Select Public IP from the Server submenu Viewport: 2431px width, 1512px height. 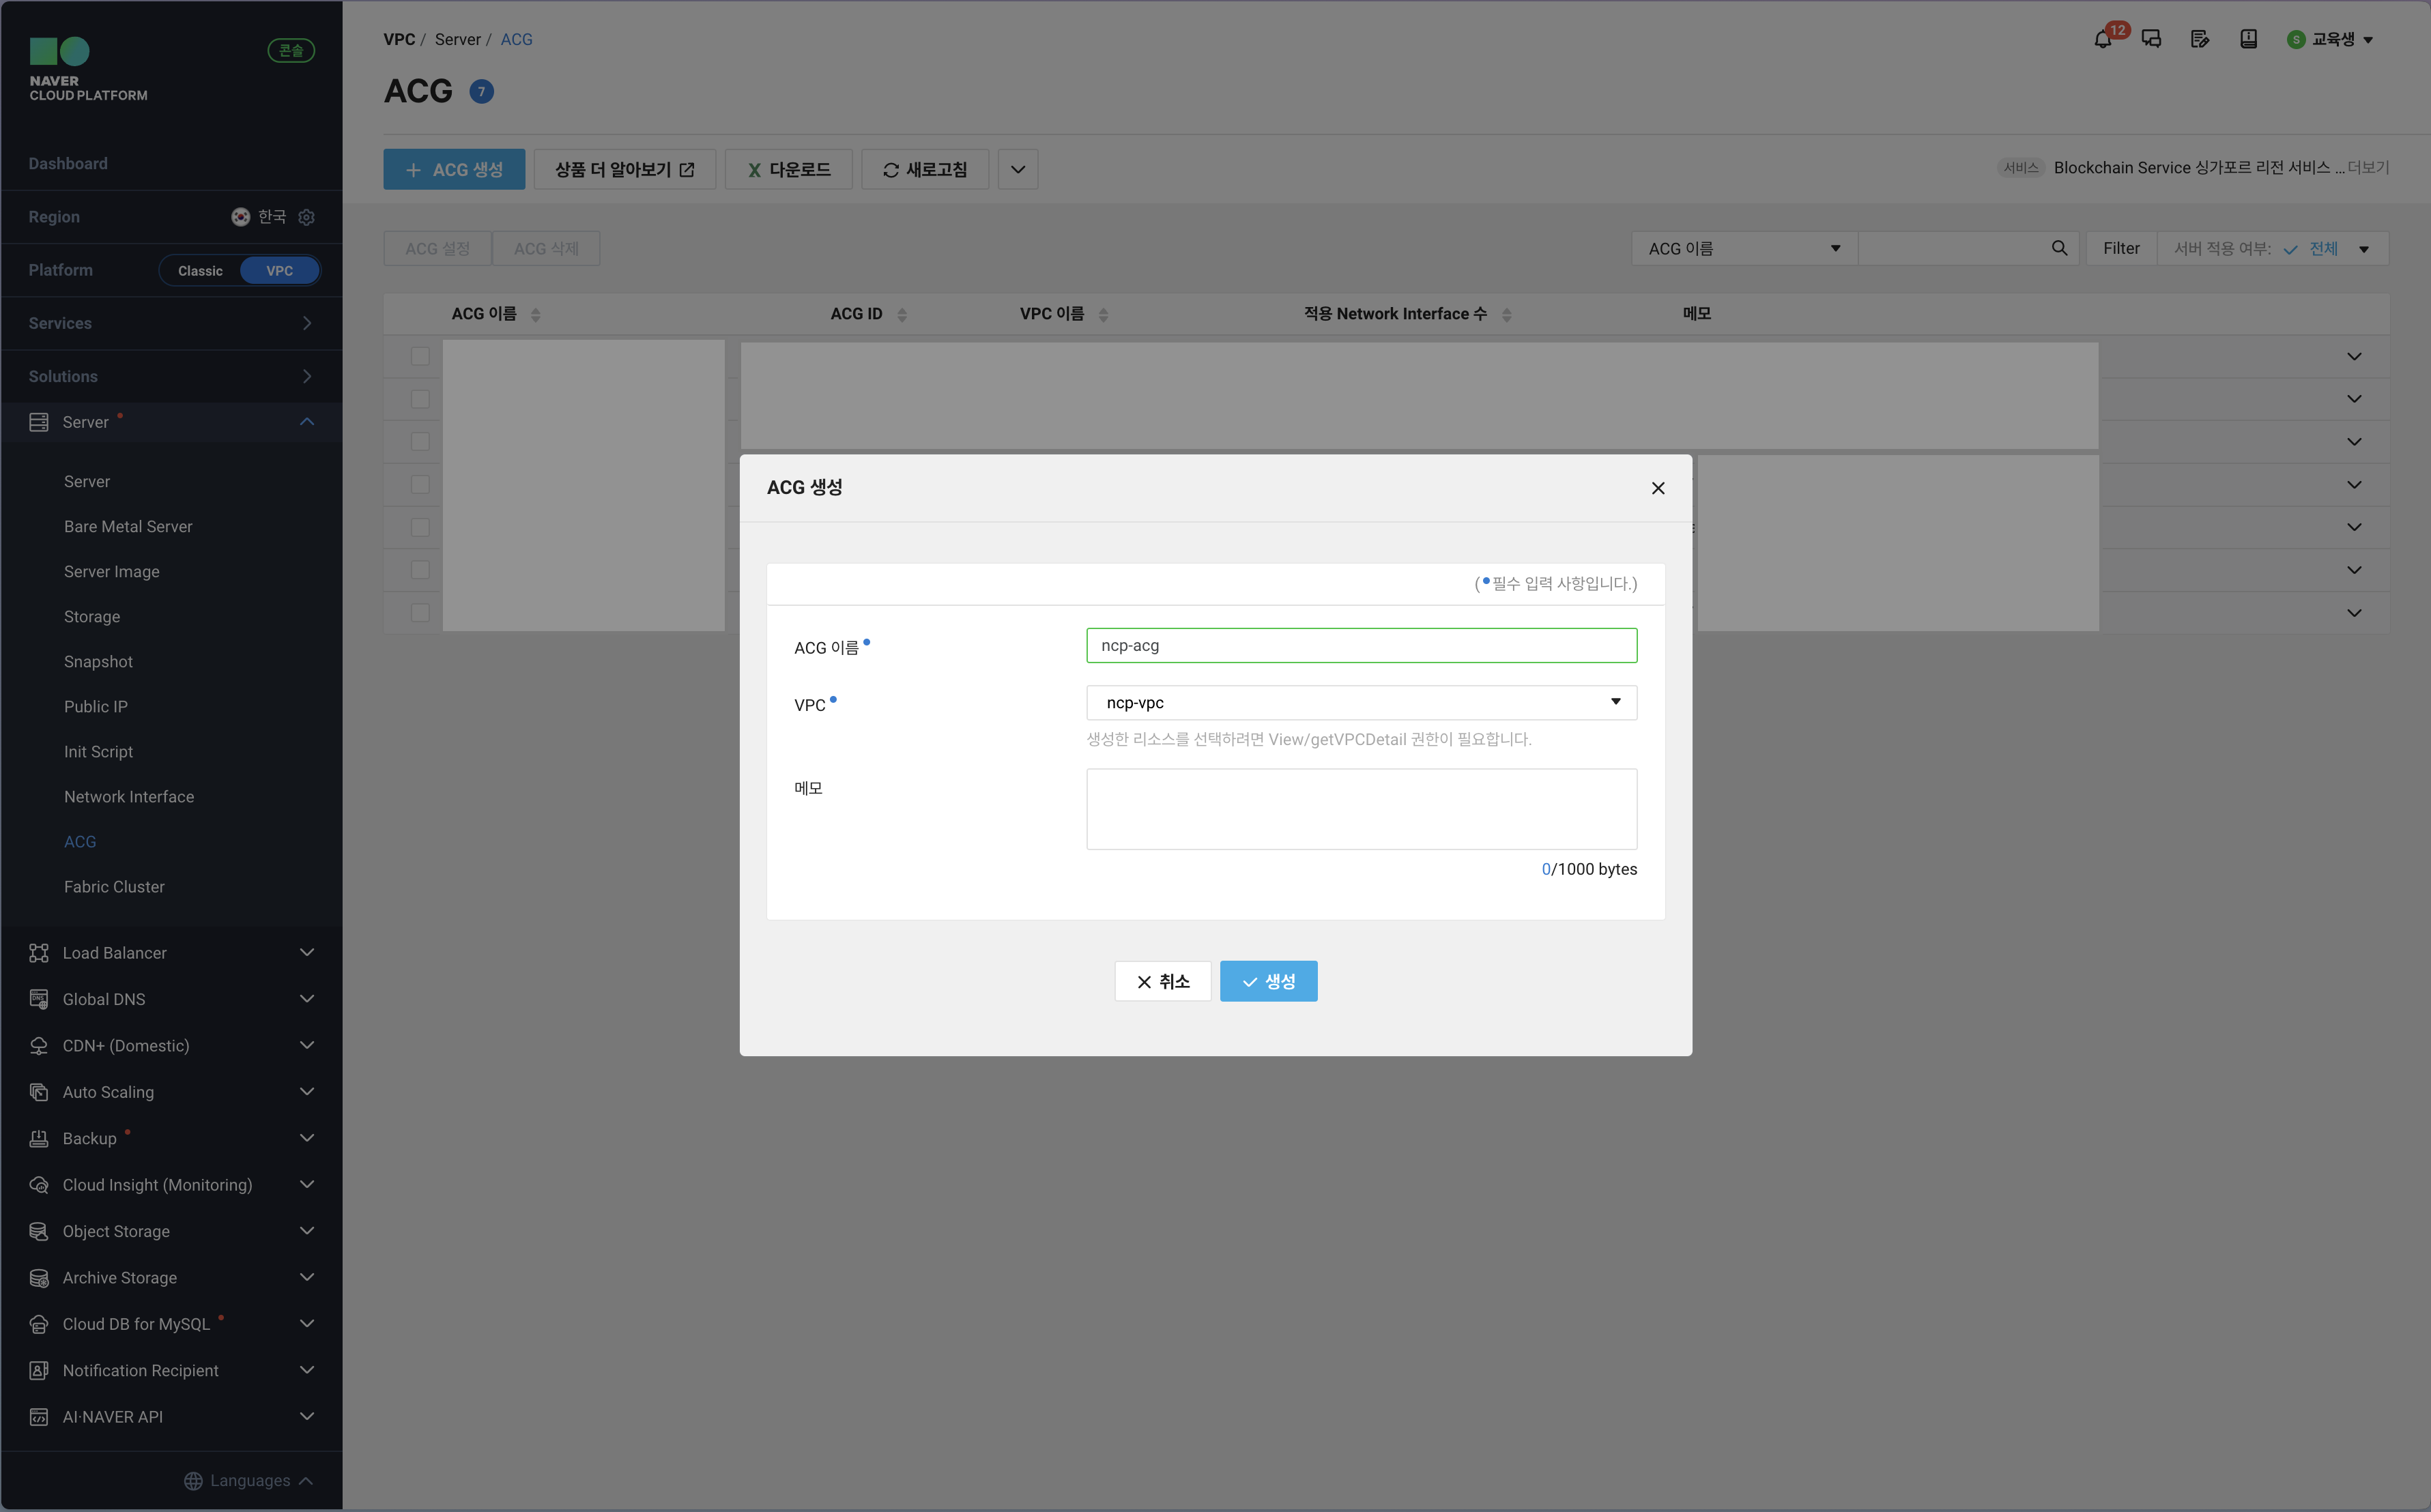(96, 707)
